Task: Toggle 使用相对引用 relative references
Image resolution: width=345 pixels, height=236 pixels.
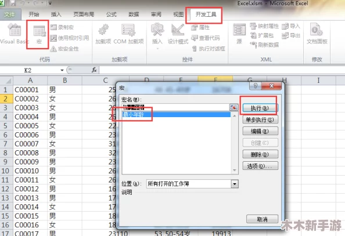Action: [x=70, y=38]
